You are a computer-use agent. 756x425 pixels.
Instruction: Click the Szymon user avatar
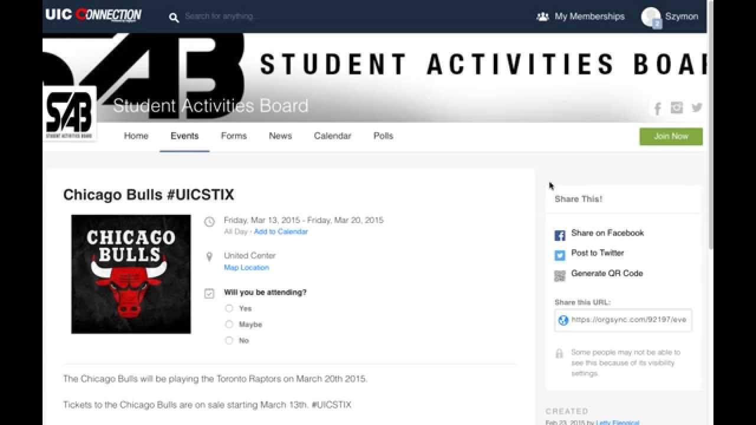tap(650, 17)
